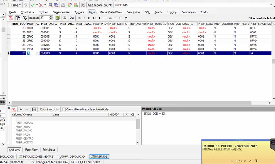
Task: Close the CAMBIO DE PRECIO notification
Action: [x=250, y=161]
